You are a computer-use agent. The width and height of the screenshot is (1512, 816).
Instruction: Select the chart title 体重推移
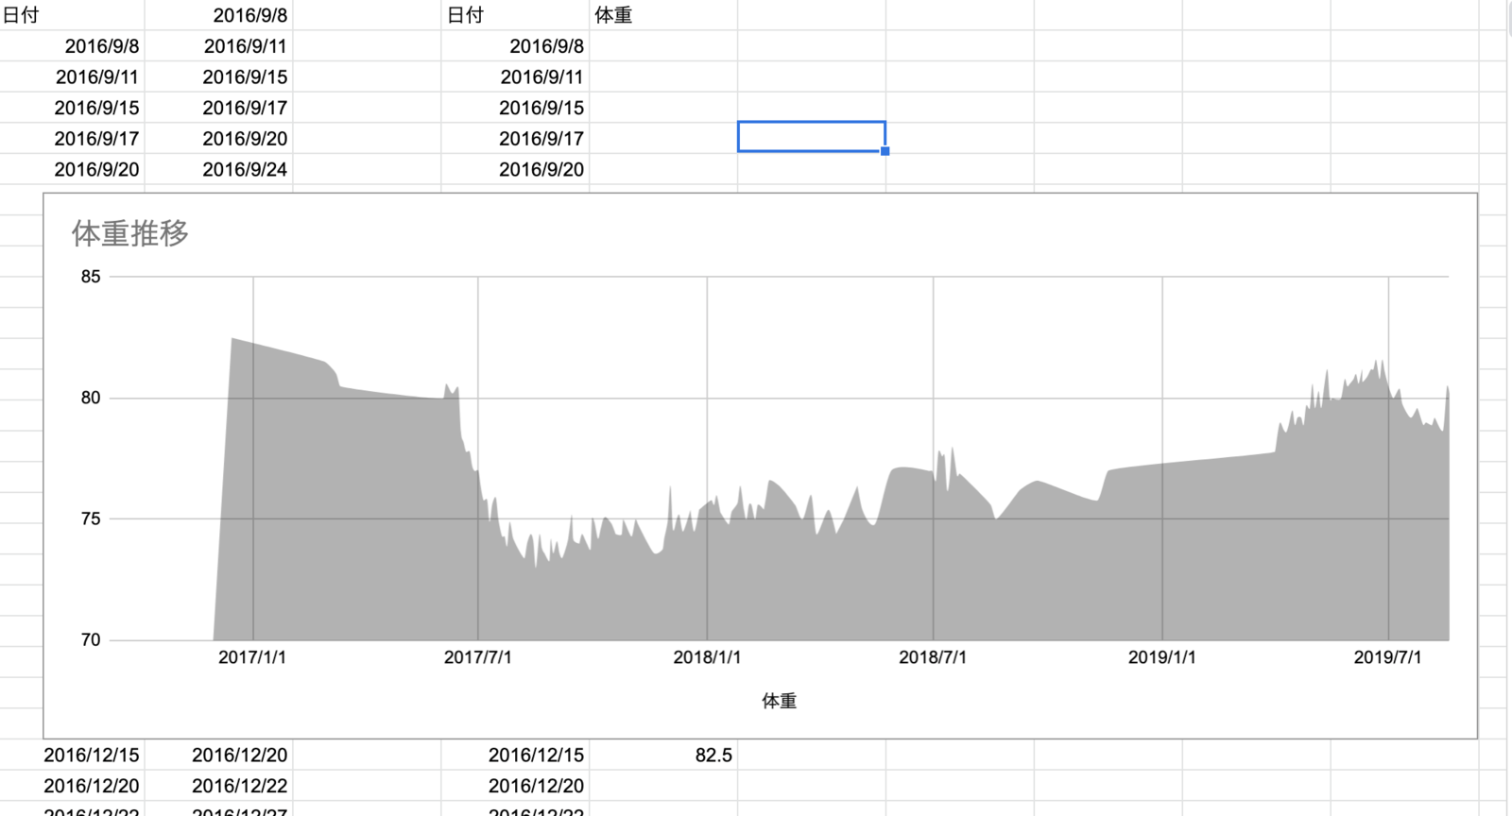(130, 233)
